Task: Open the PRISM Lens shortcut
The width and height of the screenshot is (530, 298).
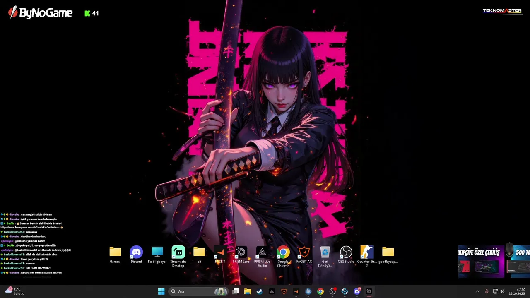Action: tap(241, 255)
